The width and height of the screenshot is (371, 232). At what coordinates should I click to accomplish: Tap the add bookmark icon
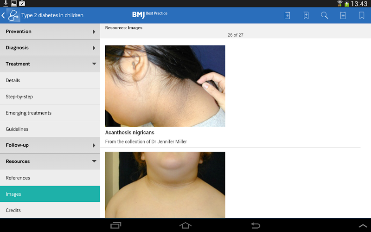click(306, 15)
